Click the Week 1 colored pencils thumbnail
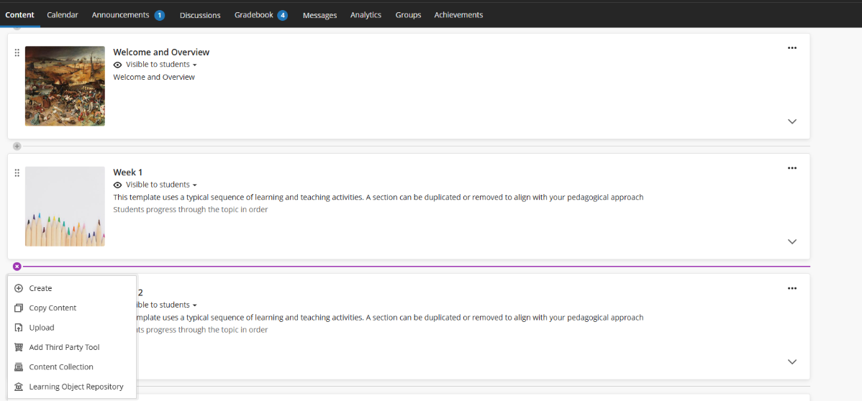This screenshot has height=401, width=862. (65, 206)
